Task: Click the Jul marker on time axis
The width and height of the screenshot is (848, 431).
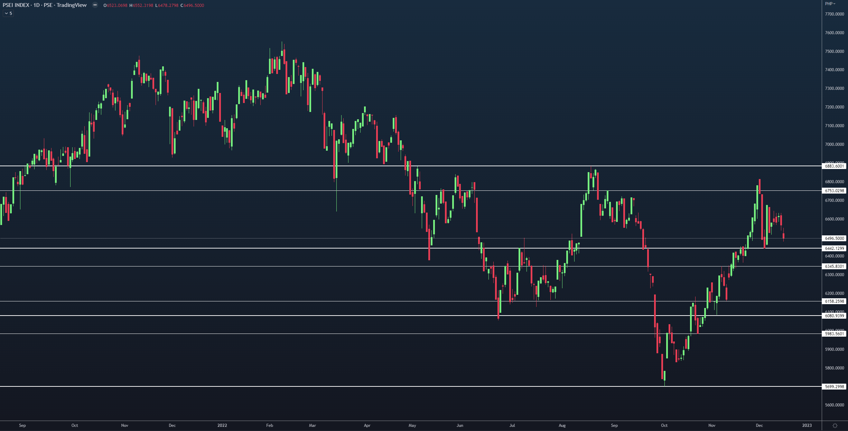Action: (512, 425)
